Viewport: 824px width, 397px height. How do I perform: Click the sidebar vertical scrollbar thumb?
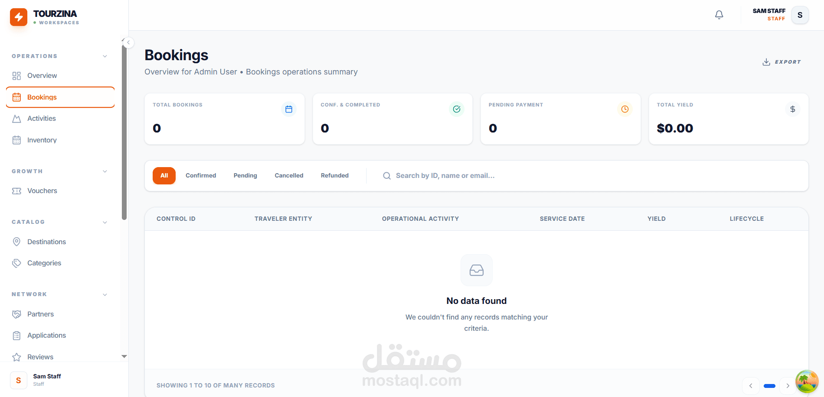pos(124,132)
